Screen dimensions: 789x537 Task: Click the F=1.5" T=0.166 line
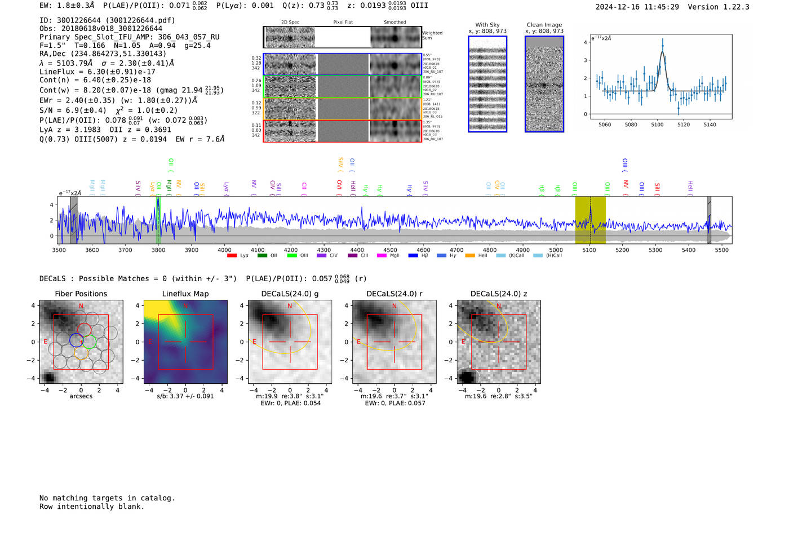125,46
